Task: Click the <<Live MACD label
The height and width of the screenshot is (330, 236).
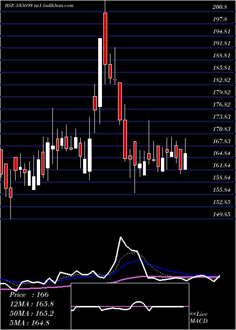Action: (199, 318)
